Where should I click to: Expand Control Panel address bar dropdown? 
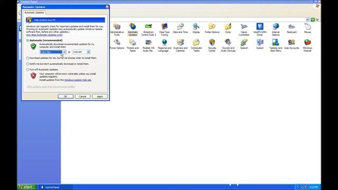click(307, 20)
